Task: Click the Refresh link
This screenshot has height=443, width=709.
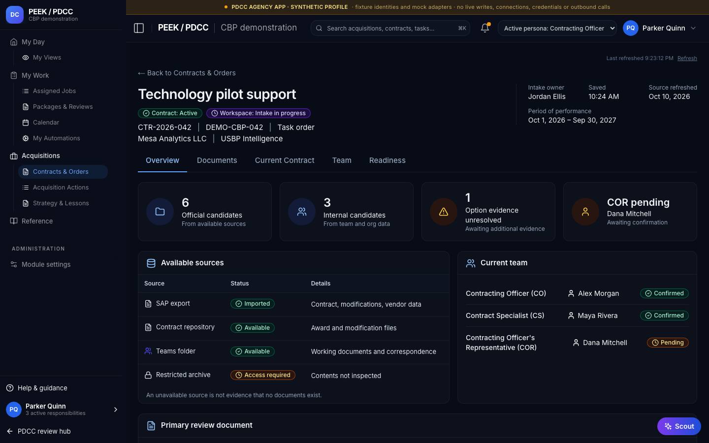Action: (687, 58)
